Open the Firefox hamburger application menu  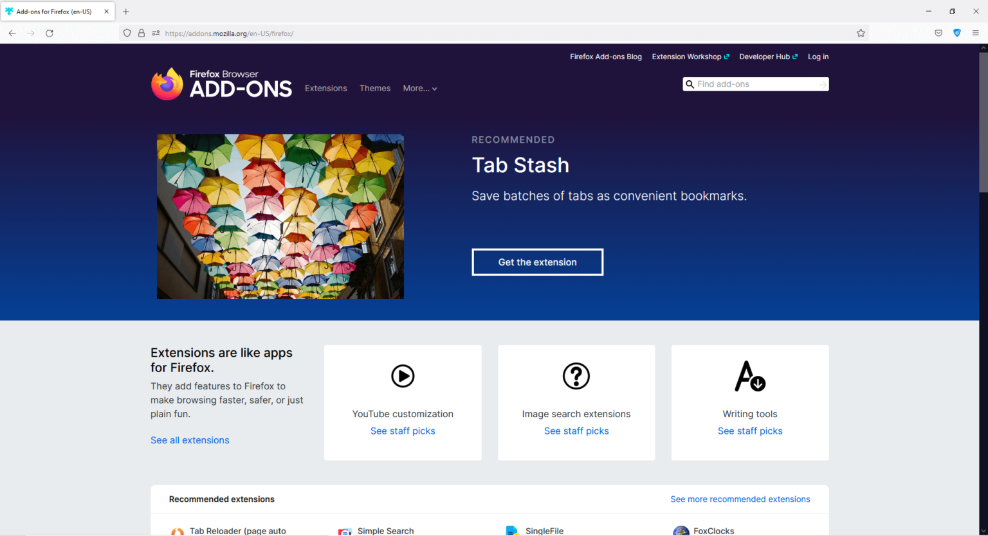(975, 33)
